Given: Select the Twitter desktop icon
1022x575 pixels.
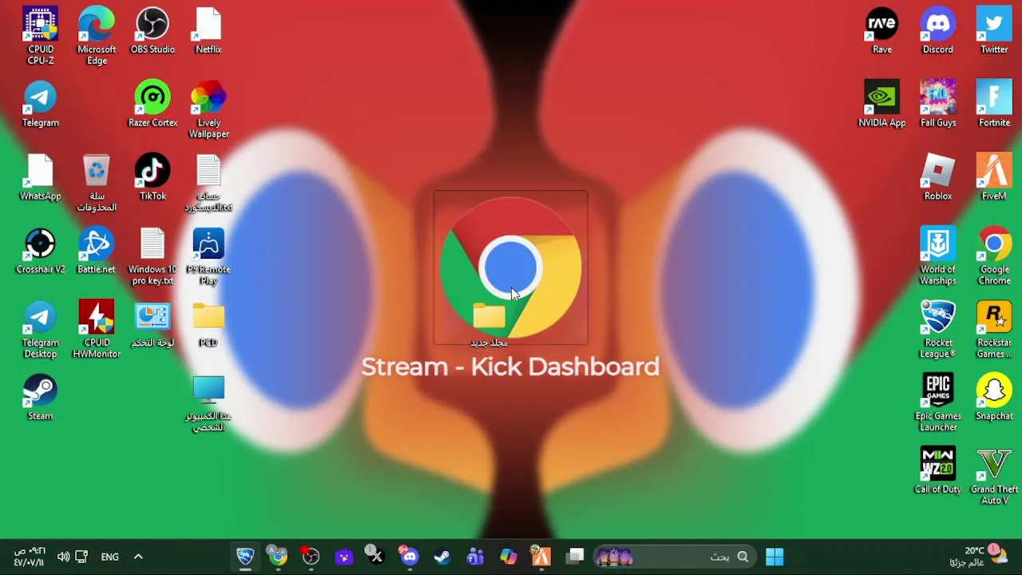Looking at the screenshot, I should coord(994,31).
